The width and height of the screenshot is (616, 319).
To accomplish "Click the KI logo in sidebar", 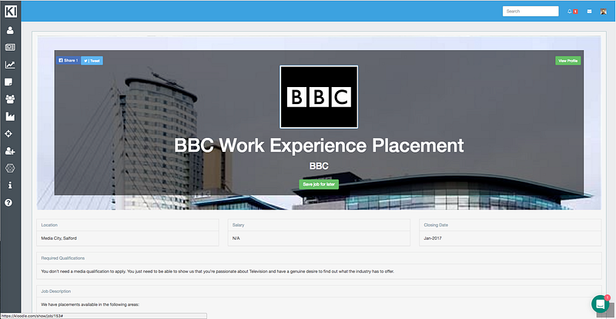I will tap(11, 11).
